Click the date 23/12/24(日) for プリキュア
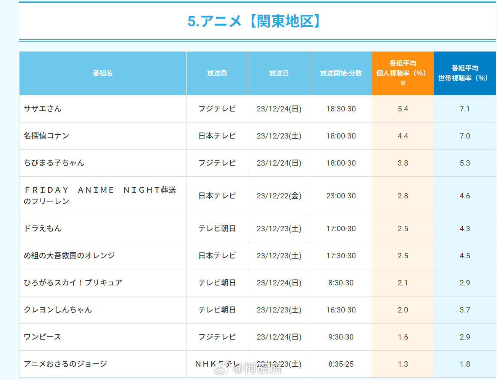The image size is (497, 380). [279, 283]
